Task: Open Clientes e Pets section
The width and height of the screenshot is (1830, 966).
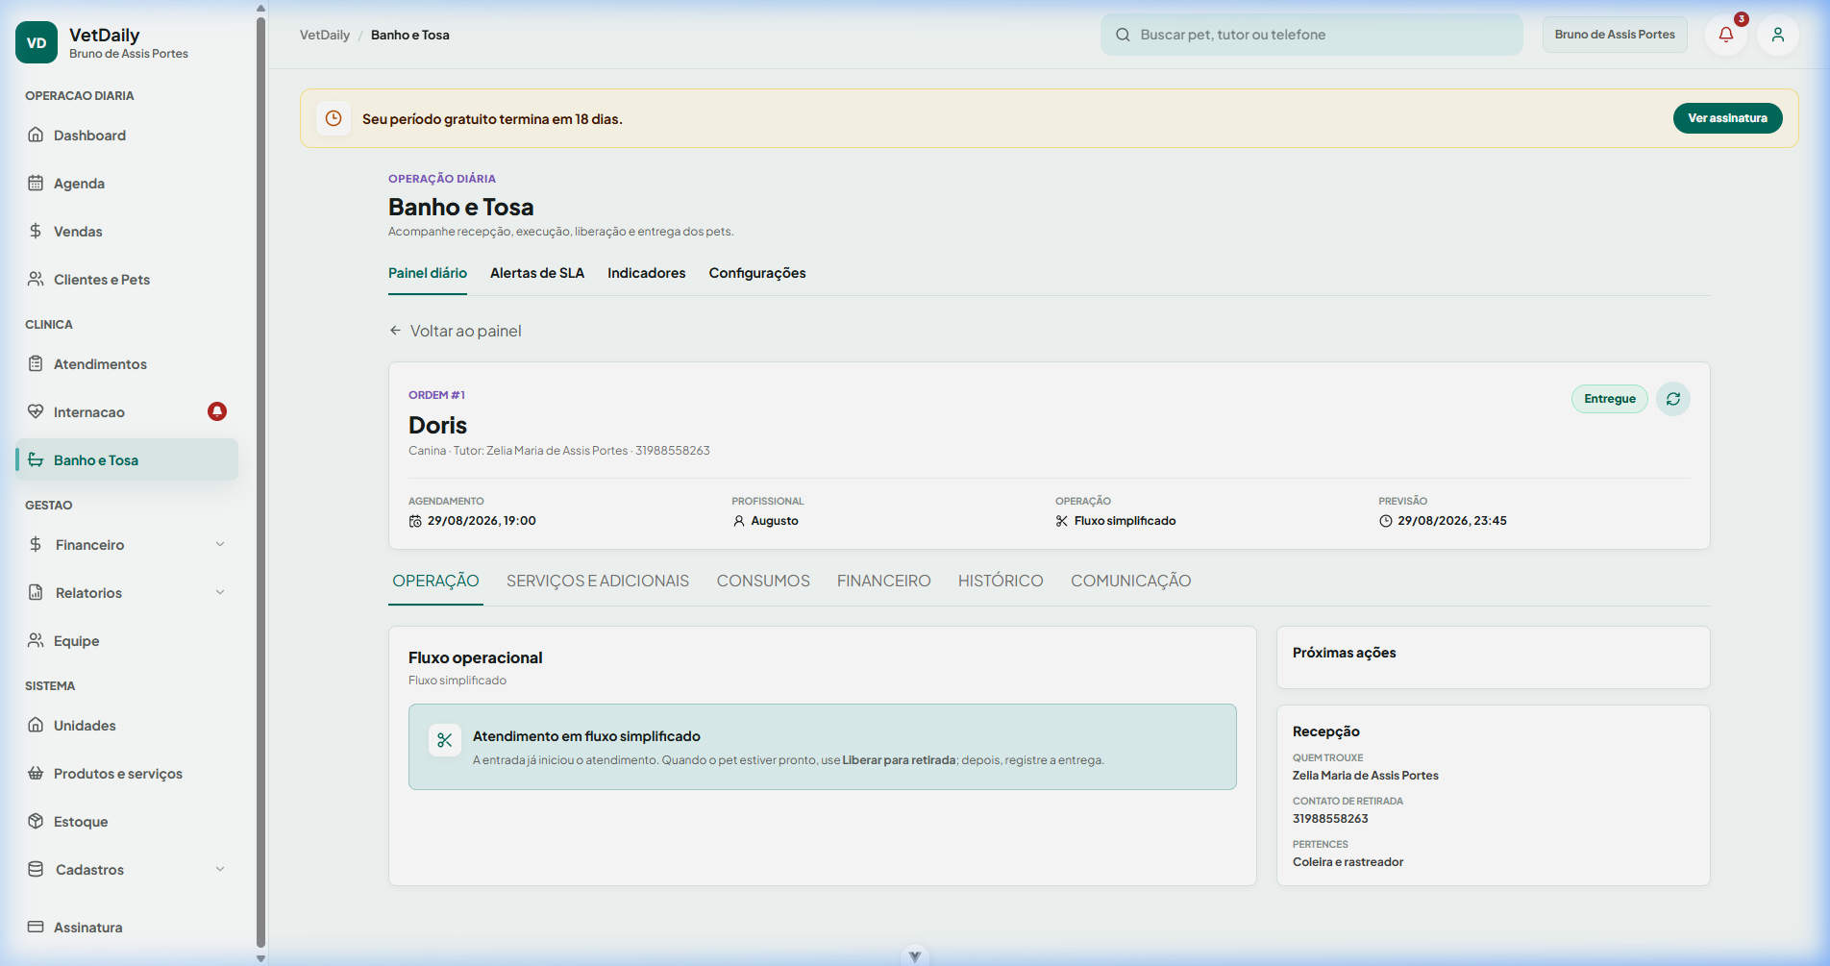Action: 127,280
